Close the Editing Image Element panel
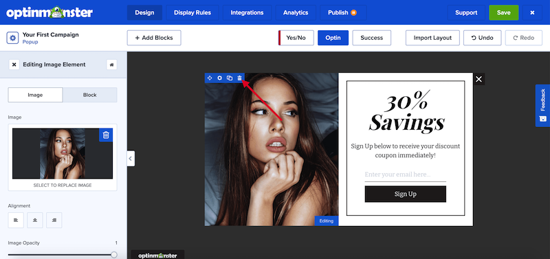Viewport: 550px width, 259px height. pyautogui.click(x=14, y=65)
